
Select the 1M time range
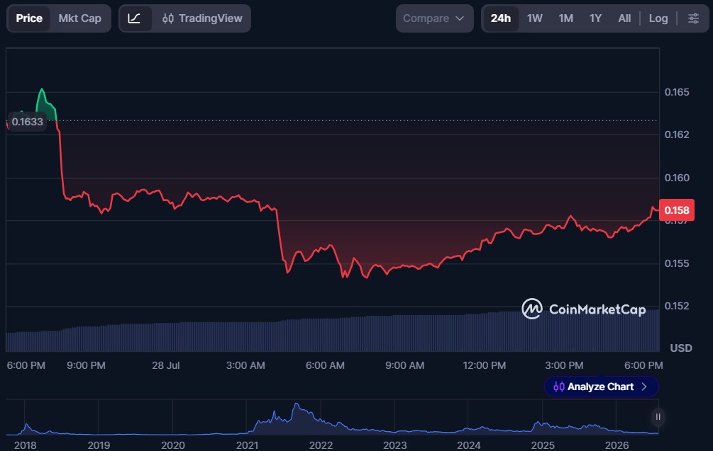pyautogui.click(x=565, y=18)
